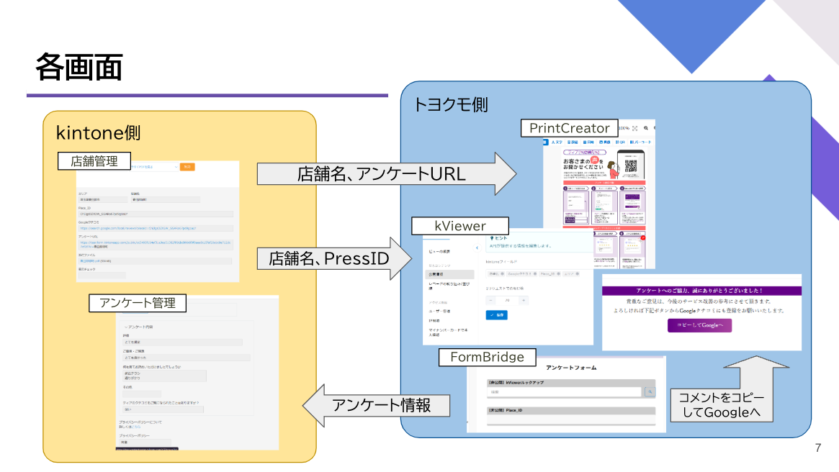
Task: Decrease the request count with minus stepper
Action: 490,301
